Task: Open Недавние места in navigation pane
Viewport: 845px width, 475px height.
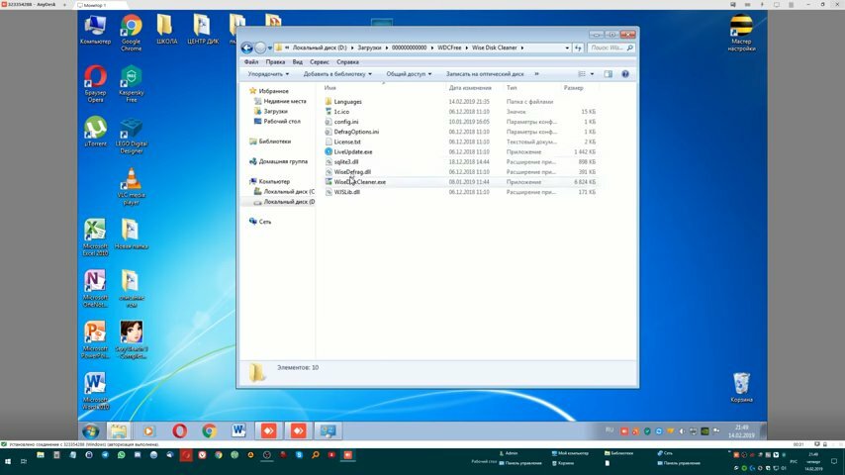Action: click(285, 101)
